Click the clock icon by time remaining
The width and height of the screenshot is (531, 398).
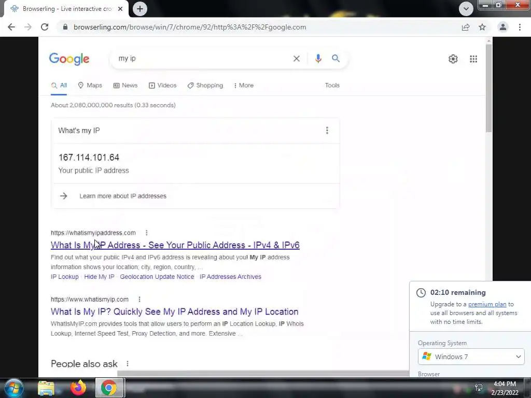pos(421,293)
